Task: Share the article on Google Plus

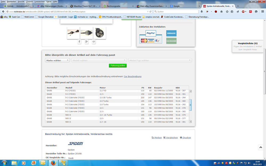Action: (86, 41)
